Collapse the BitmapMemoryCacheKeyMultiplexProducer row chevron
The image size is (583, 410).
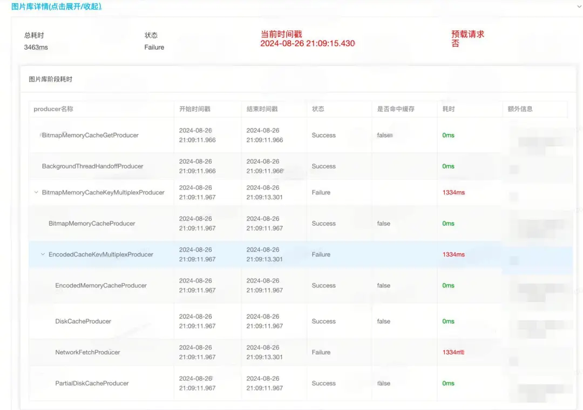point(36,192)
